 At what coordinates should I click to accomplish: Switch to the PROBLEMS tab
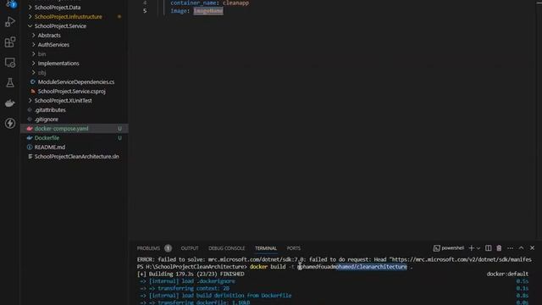(148, 248)
